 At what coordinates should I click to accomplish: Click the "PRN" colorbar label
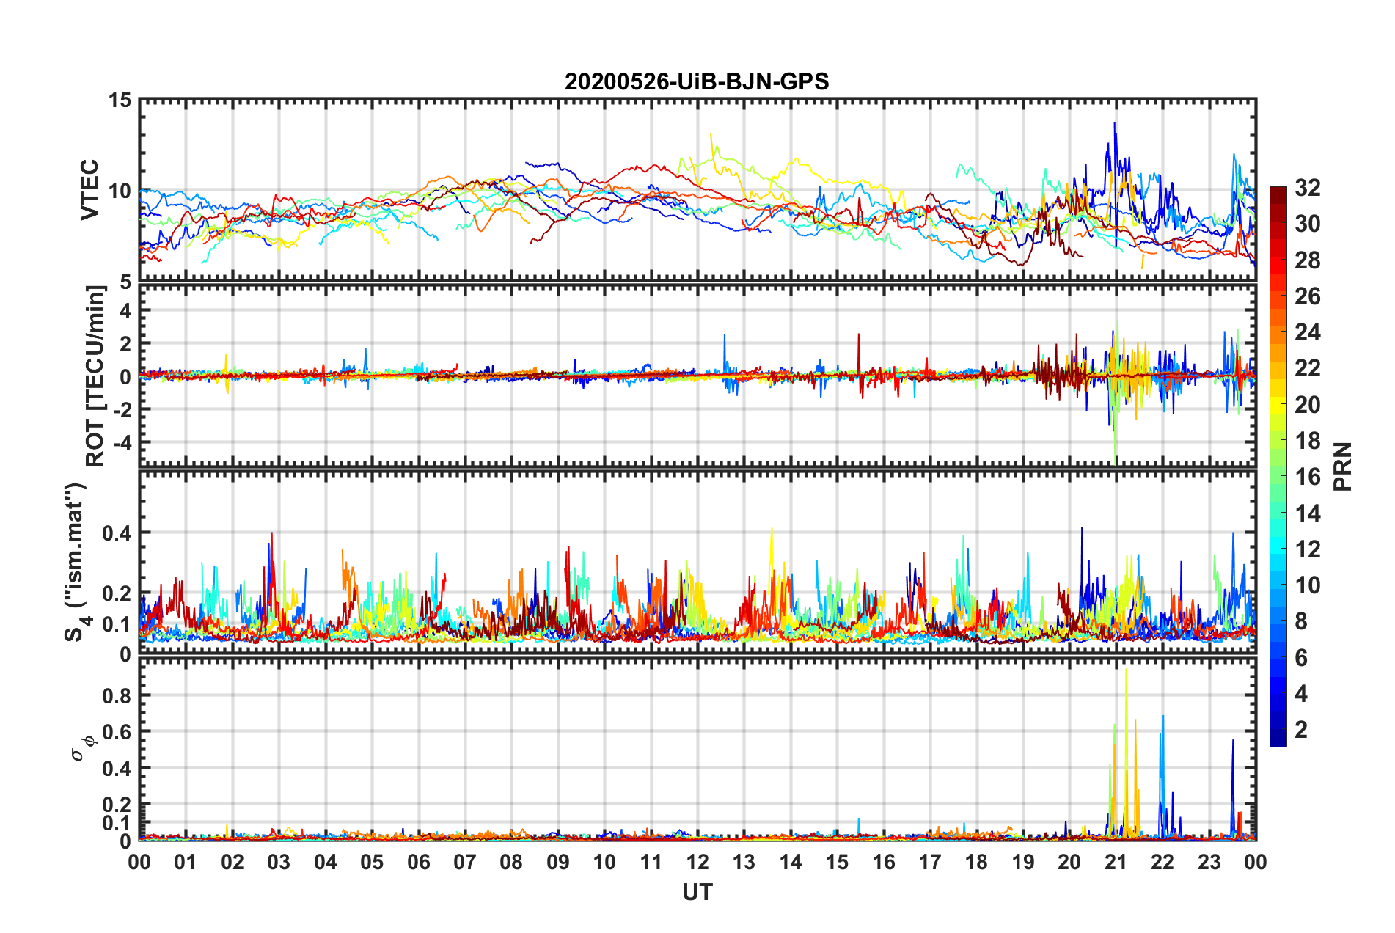pos(1343,466)
